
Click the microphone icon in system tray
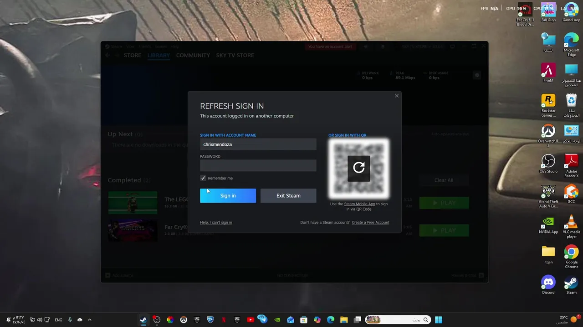click(70, 320)
